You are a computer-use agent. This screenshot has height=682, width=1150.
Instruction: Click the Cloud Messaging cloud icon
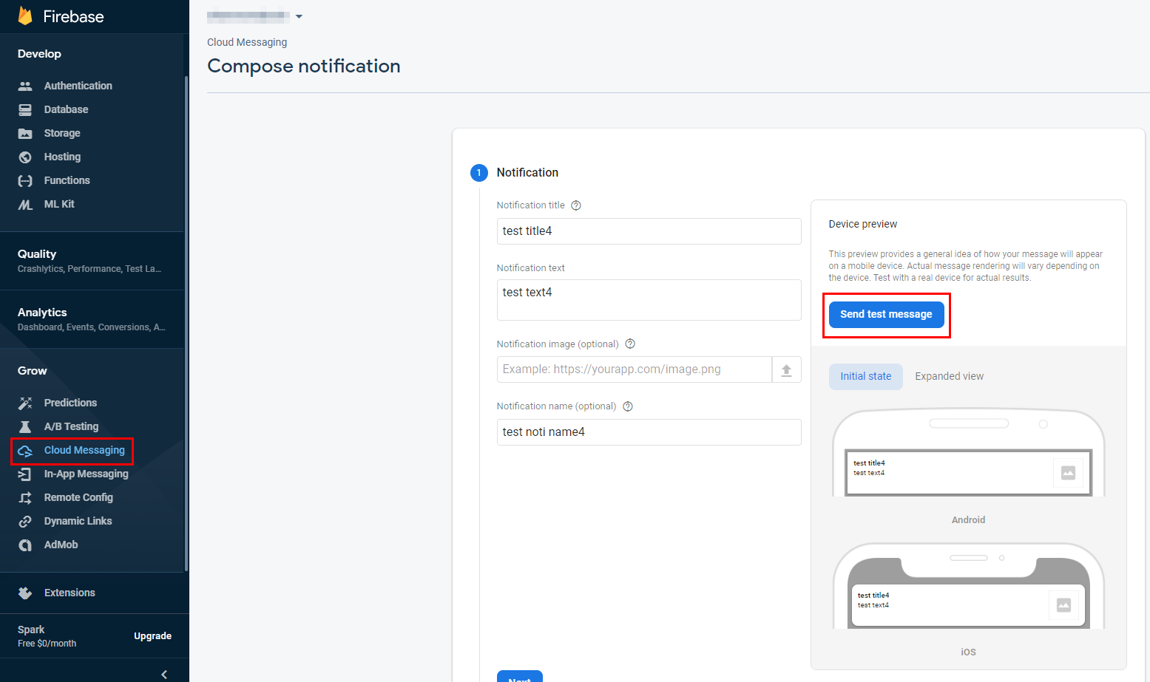coord(25,450)
